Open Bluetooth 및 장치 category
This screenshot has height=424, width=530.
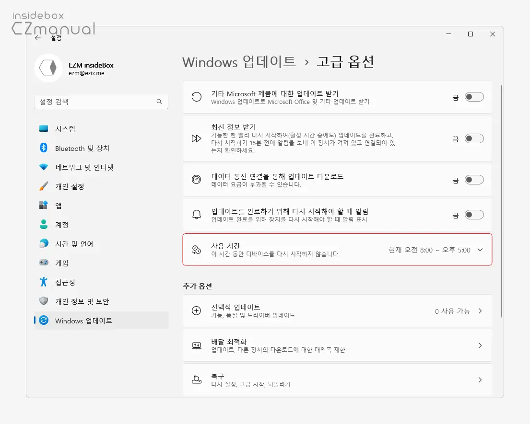101,148
